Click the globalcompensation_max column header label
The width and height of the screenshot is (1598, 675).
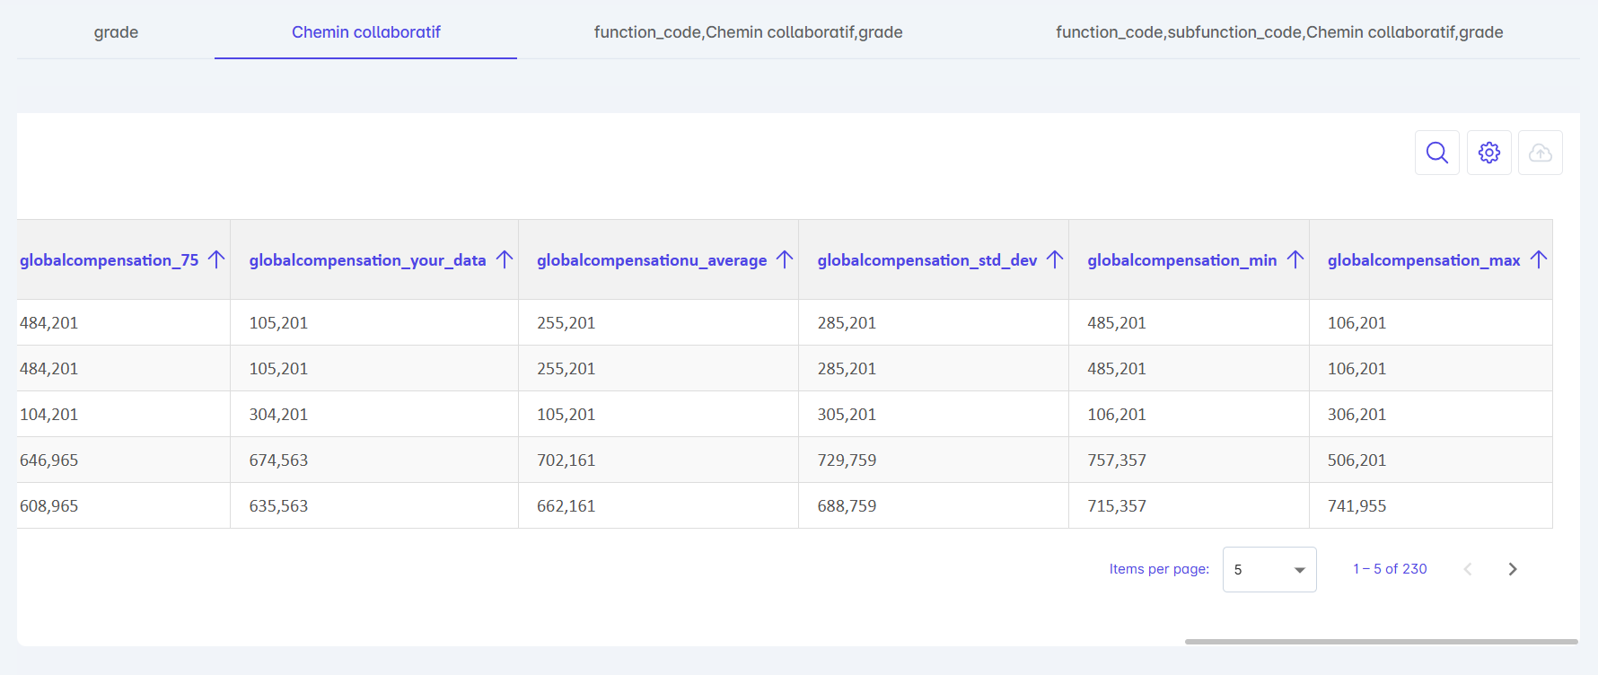[1423, 260]
